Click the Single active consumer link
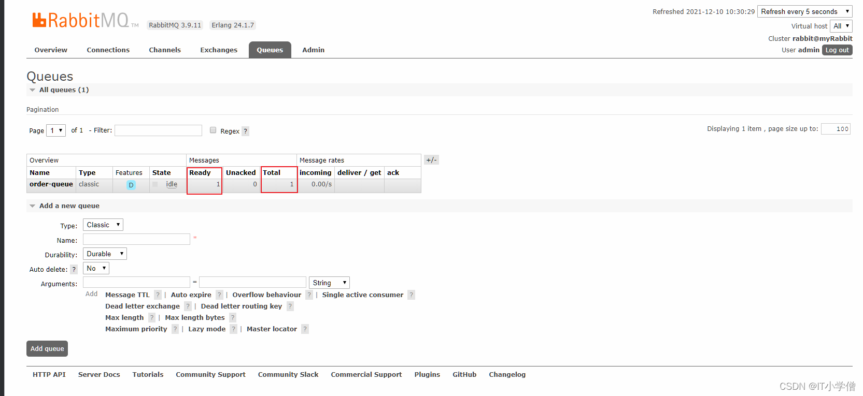The width and height of the screenshot is (863, 396). [x=363, y=295]
